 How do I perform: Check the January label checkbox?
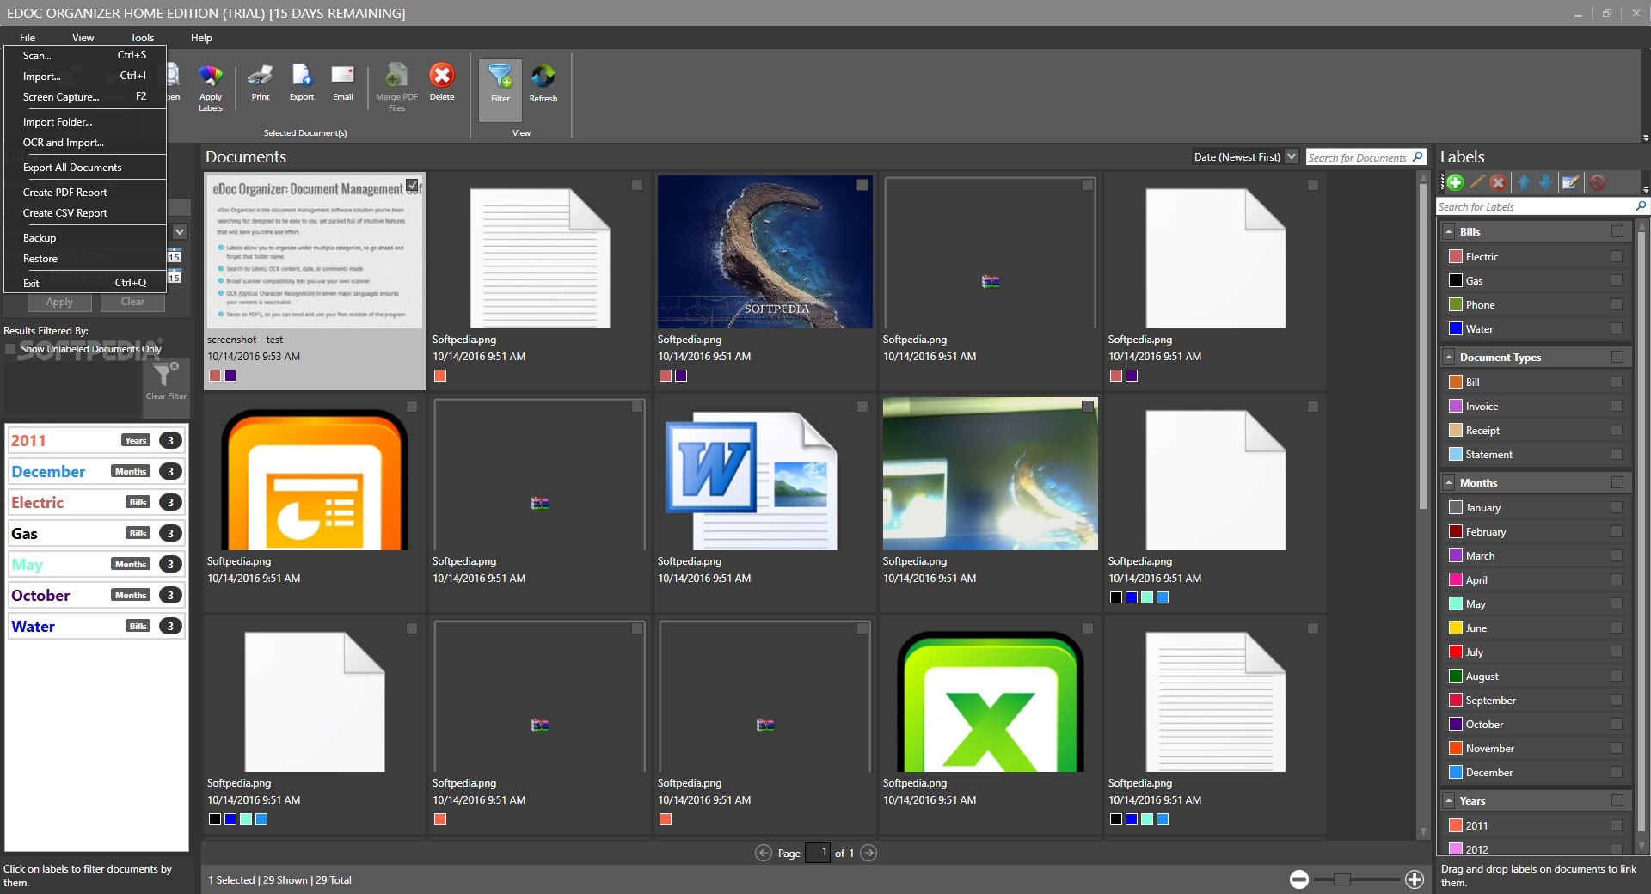click(x=1617, y=507)
